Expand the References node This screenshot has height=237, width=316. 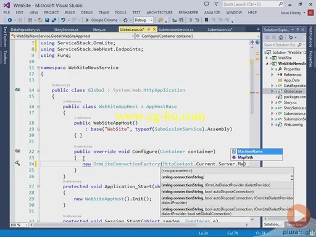click(272, 75)
